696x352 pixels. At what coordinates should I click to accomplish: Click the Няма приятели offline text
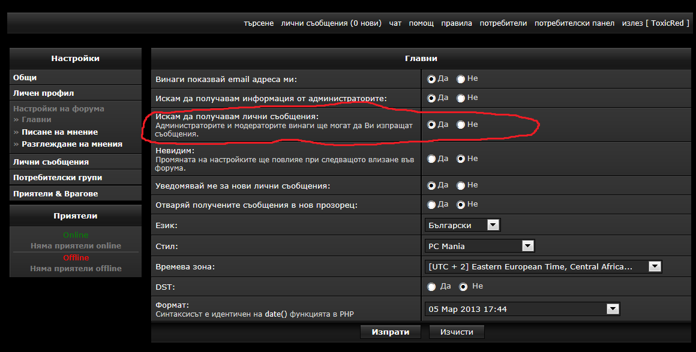click(76, 268)
